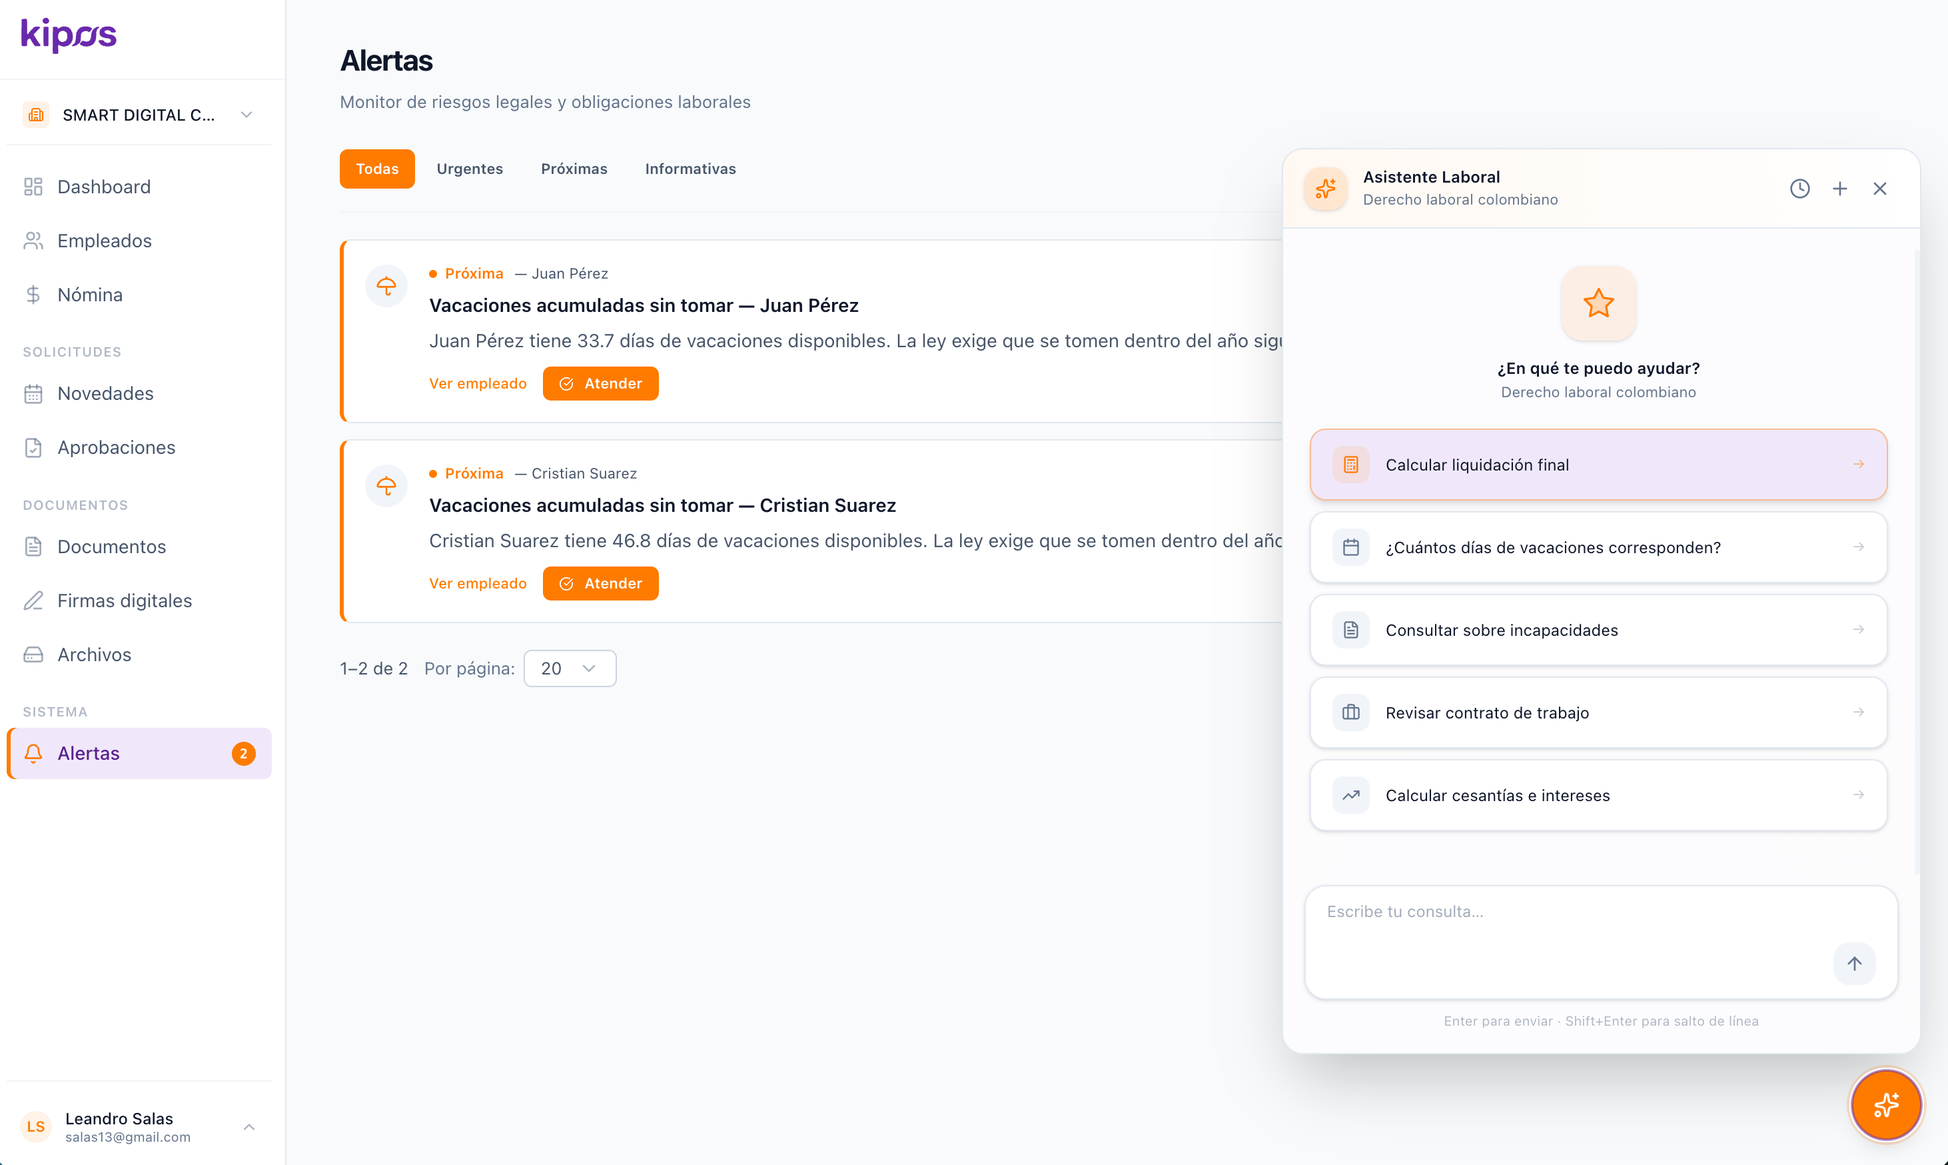Click umbrella icon on Juan Pérez alert

(x=386, y=287)
